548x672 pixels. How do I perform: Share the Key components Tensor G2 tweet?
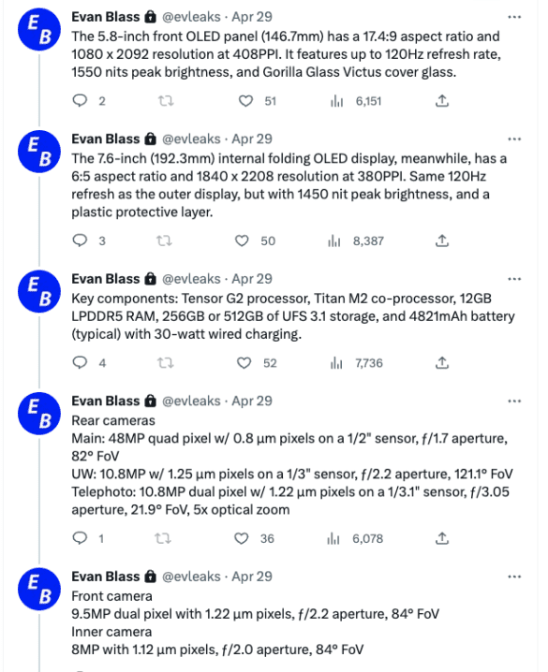(x=442, y=363)
